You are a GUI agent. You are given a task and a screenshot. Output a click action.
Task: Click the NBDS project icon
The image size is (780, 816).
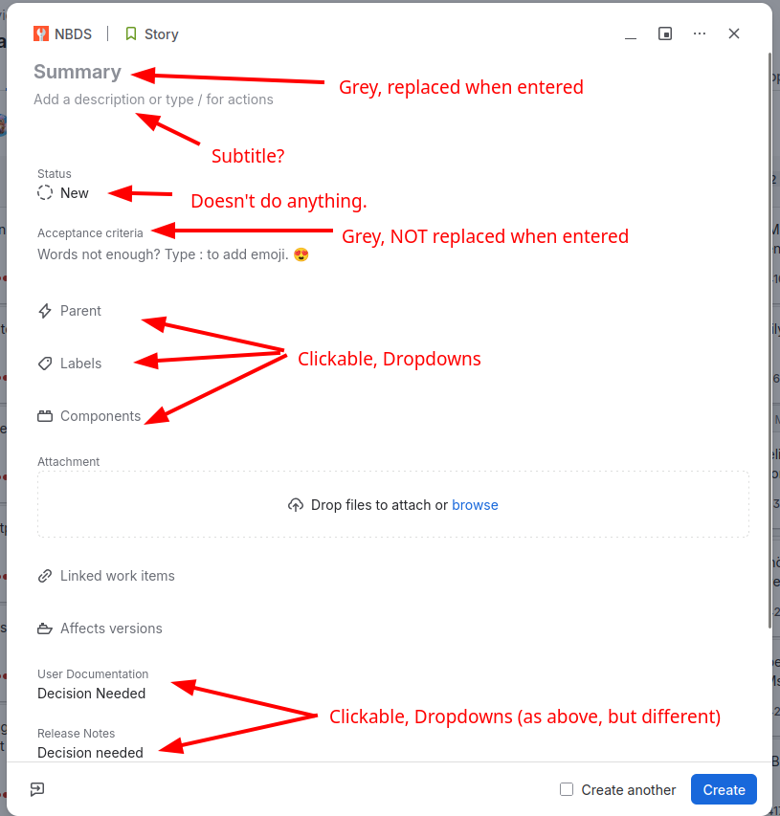41,33
